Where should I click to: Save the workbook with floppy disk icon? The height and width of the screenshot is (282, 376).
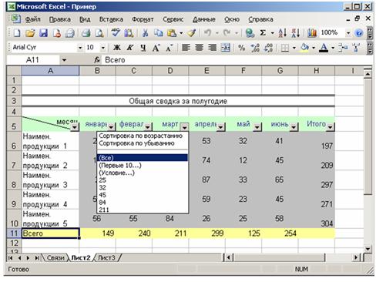[x=43, y=33]
